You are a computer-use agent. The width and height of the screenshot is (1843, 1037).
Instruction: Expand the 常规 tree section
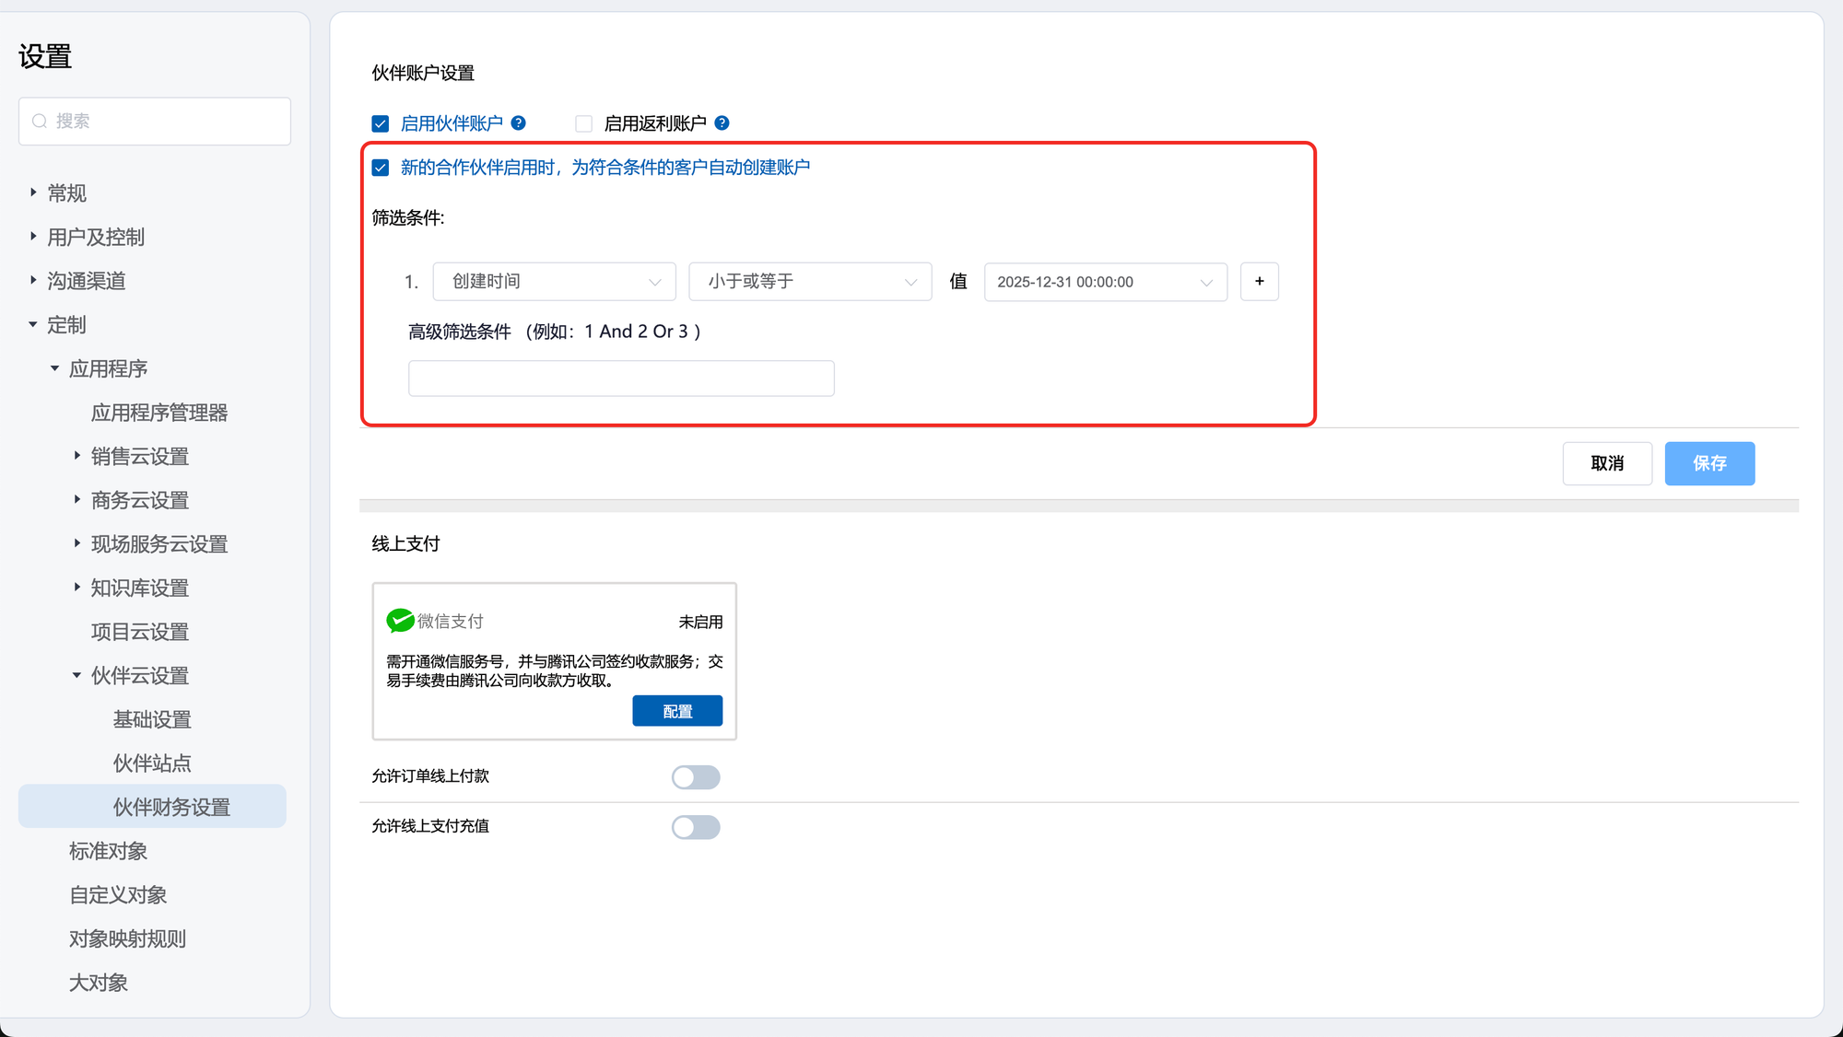(x=34, y=192)
